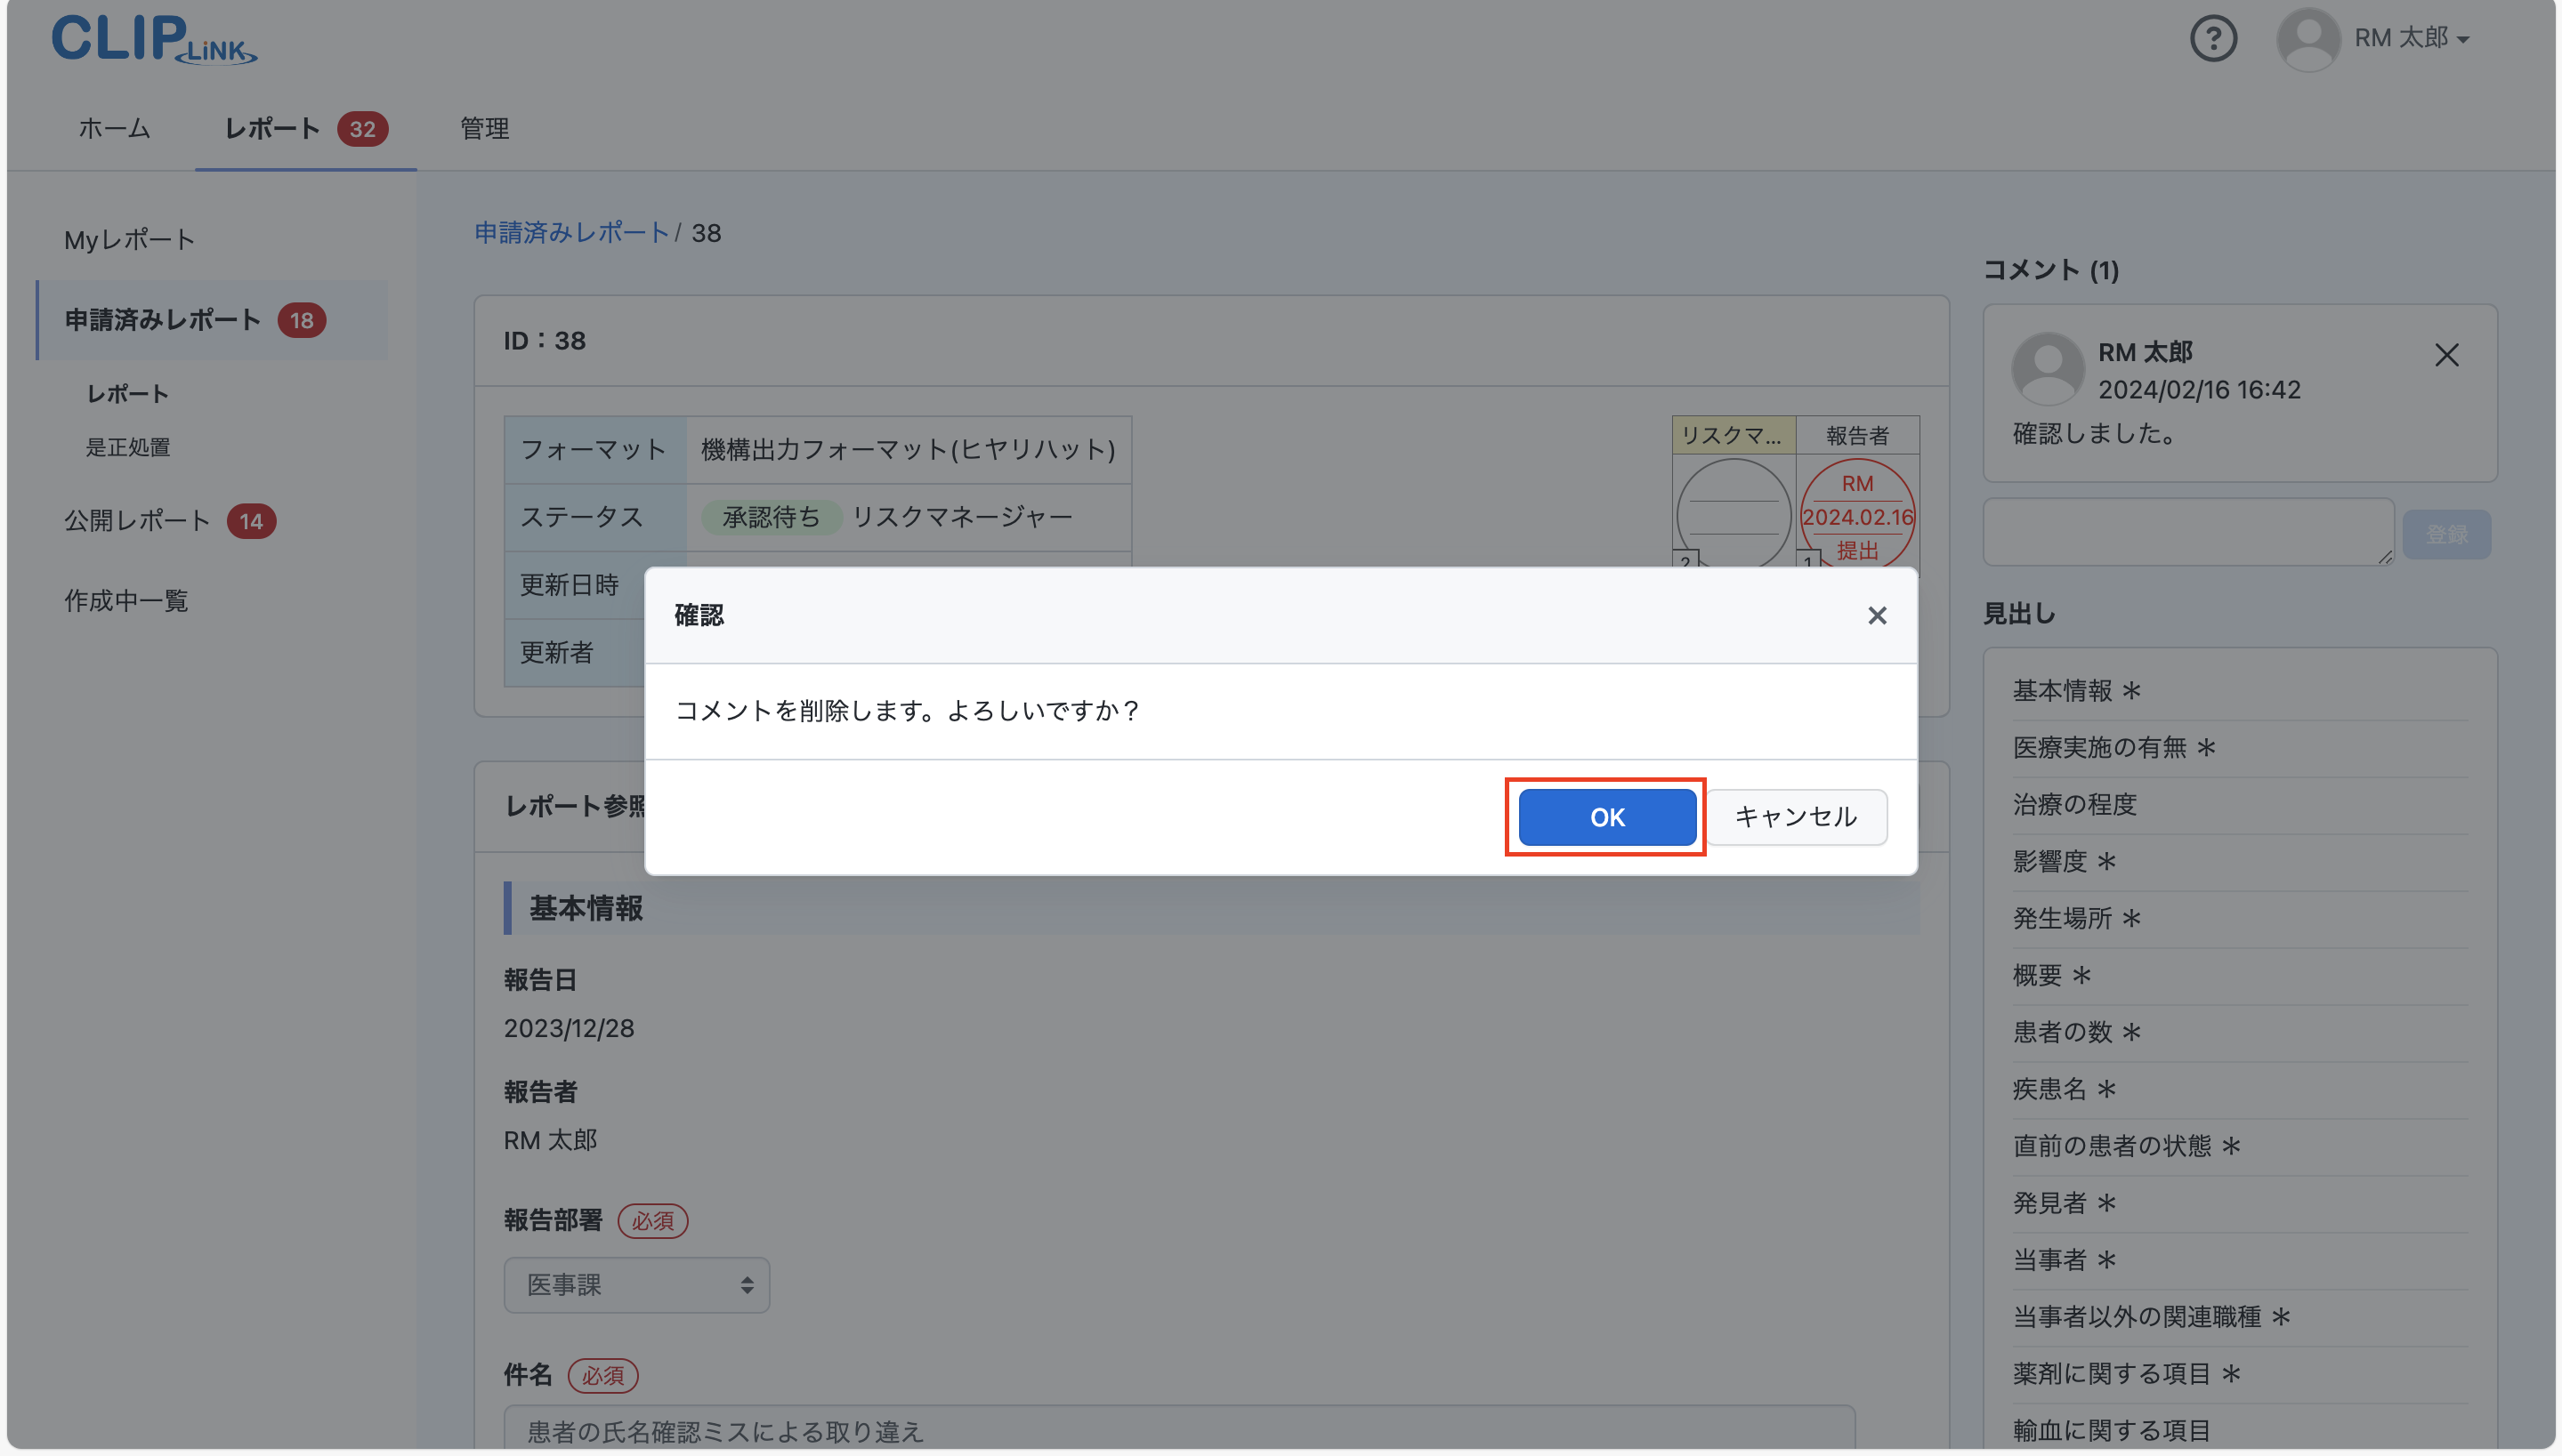This screenshot has width=2562, height=1456.
Task: Select 是正処置 under 申請済みレポート
Action: pyautogui.click(x=128, y=447)
